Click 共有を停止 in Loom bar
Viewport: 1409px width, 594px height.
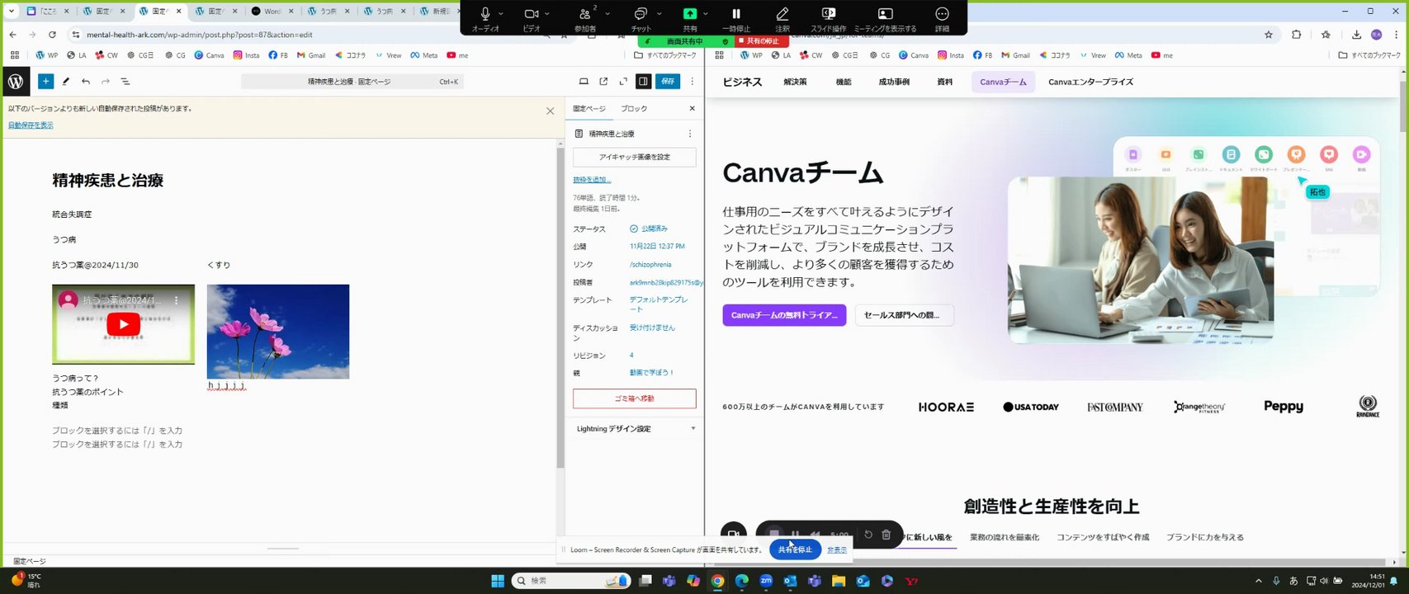point(795,549)
